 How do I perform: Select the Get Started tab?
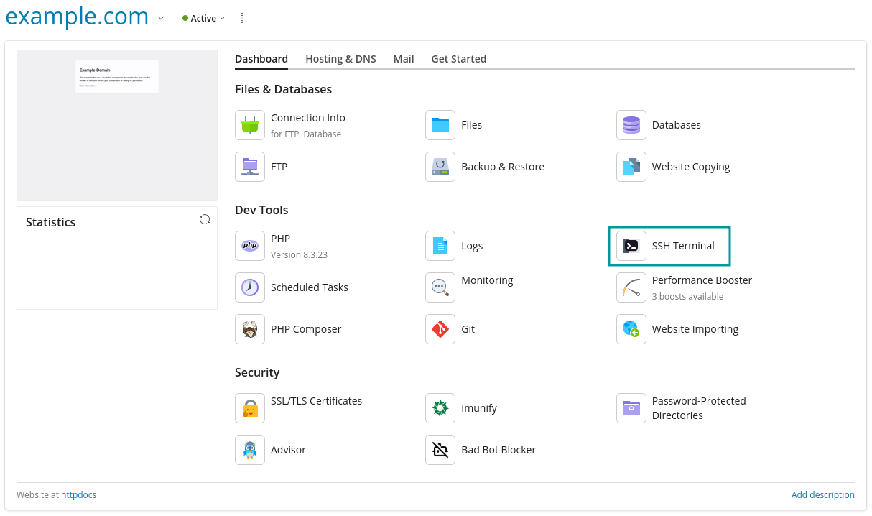click(458, 59)
